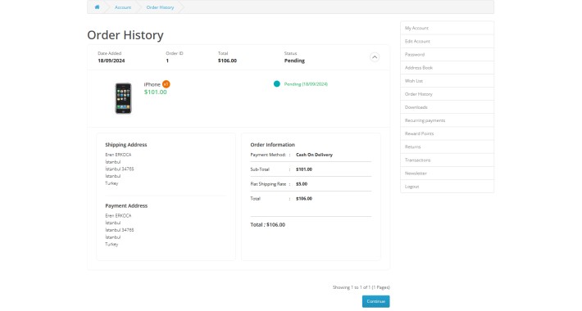Screen dimensions: 582x311
Task: Go to the home page breadcrumb icon
Action: pos(97,7)
